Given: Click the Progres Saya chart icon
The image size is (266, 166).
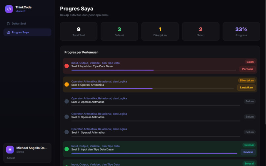Looking at the screenshot, I should coord(8,32).
